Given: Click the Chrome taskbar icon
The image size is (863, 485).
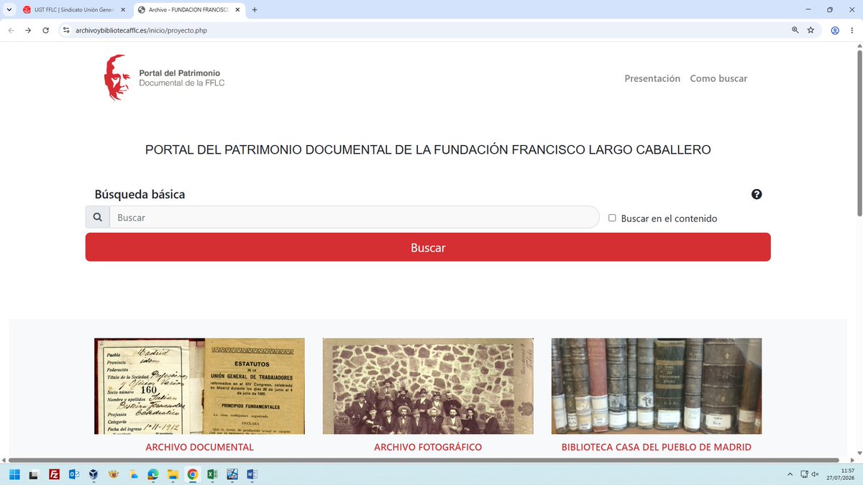Looking at the screenshot, I should pyautogui.click(x=192, y=474).
